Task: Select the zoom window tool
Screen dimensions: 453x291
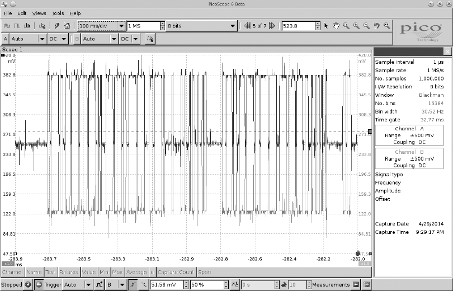Action: coord(346,26)
